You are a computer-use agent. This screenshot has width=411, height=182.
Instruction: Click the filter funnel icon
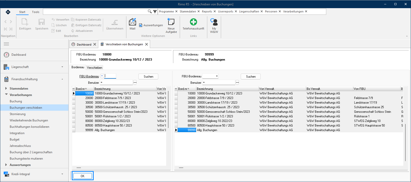[155, 11]
